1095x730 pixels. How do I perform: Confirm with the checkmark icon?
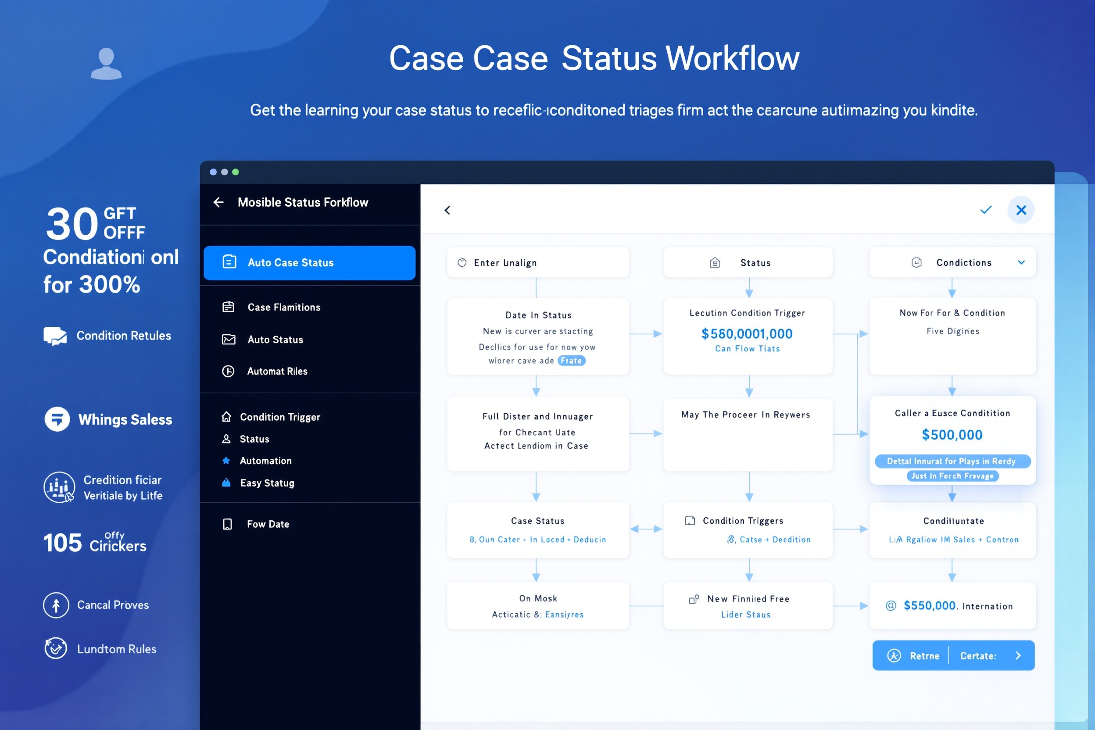click(x=986, y=210)
